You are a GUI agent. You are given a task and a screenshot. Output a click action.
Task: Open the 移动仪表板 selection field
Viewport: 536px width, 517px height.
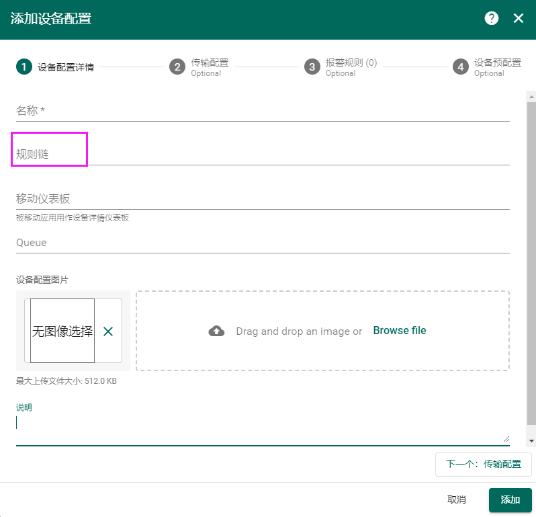tap(263, 198)
